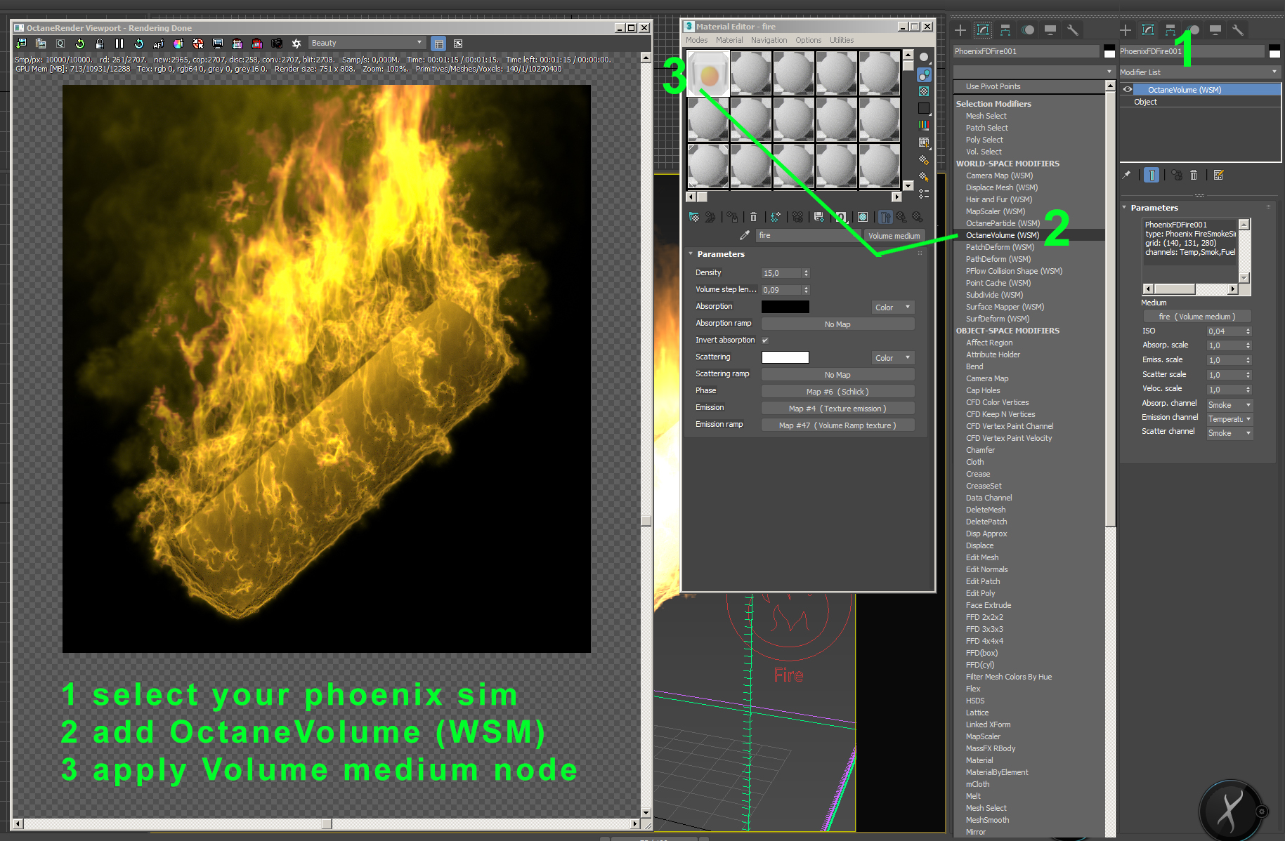
Task: Click the Absorption ramp No Map button
Action: (837, 324)
